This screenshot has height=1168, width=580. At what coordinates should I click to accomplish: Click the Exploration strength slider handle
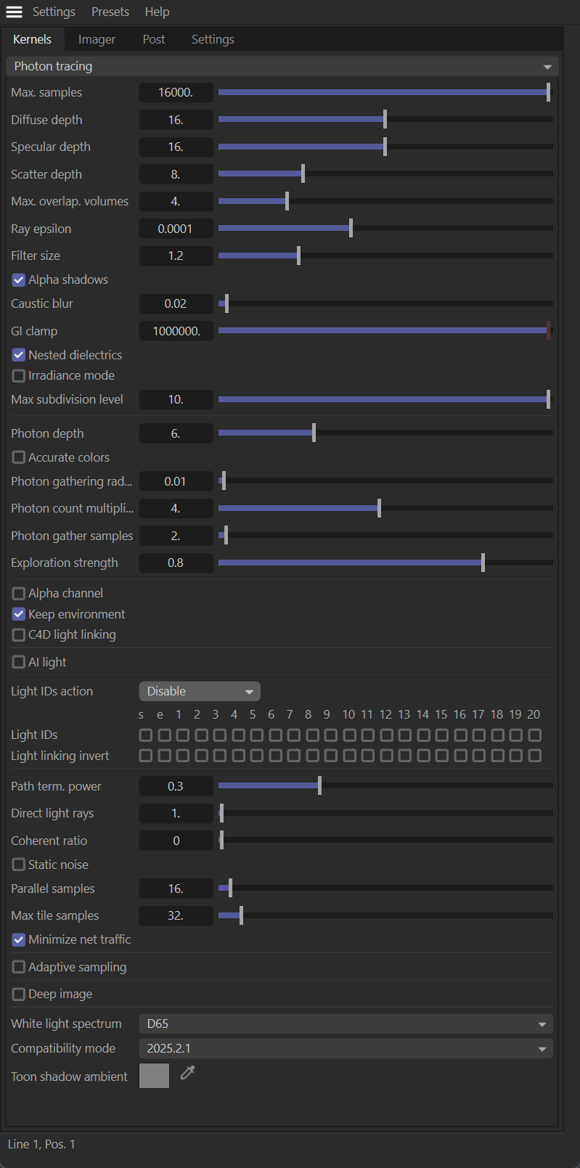coord(483,563)
